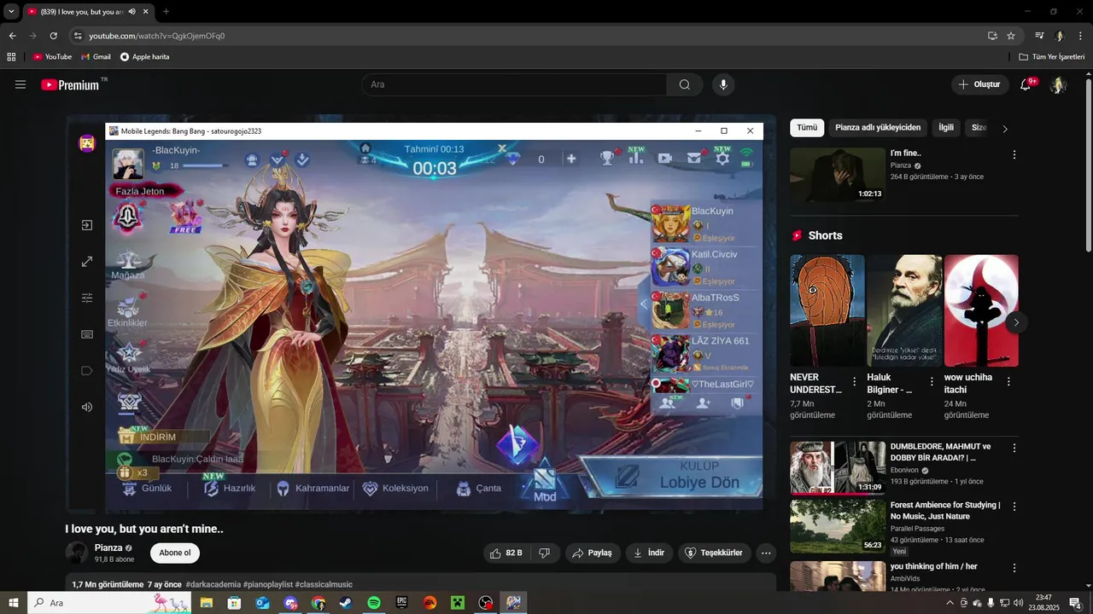
Task: Click the add friend icon
Action: (x=703, y=403)
